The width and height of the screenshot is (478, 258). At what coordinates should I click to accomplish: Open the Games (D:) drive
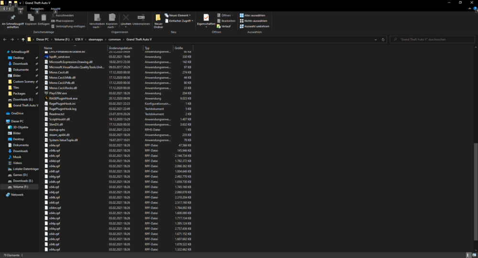tap(20, 175)
